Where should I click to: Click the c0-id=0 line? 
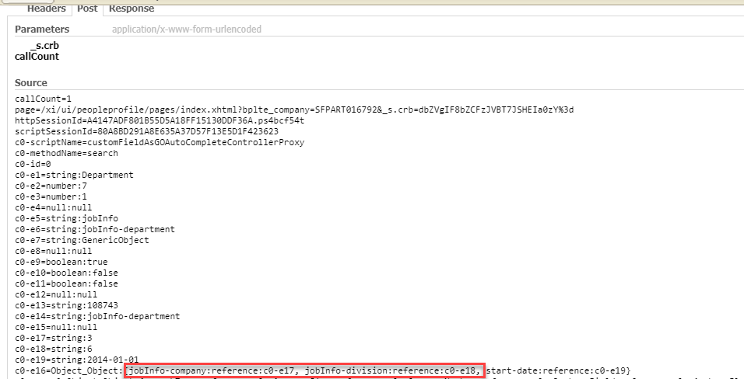[33, 165]
